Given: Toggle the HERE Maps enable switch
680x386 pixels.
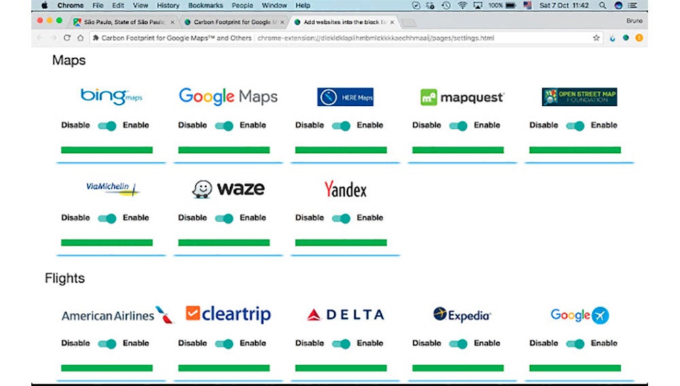Looking at the screenshot, I should tap(341, 126).
